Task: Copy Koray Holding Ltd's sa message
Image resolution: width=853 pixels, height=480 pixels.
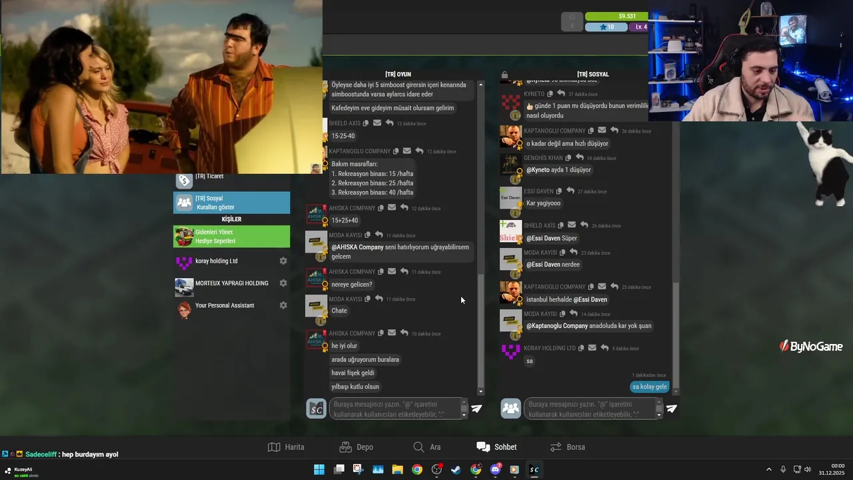Action: 581,348
